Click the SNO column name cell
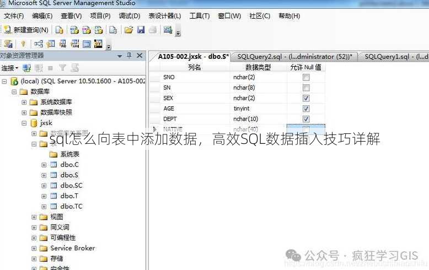The image size is (429, 270). click(195, 77)
